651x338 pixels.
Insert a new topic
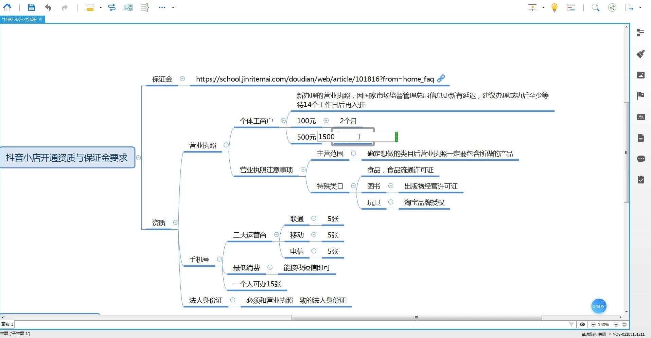point(90,7)
